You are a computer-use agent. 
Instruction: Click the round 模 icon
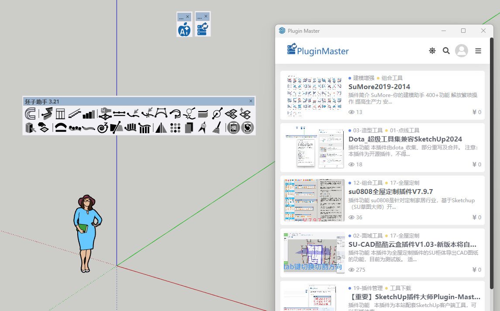point(234,128)
